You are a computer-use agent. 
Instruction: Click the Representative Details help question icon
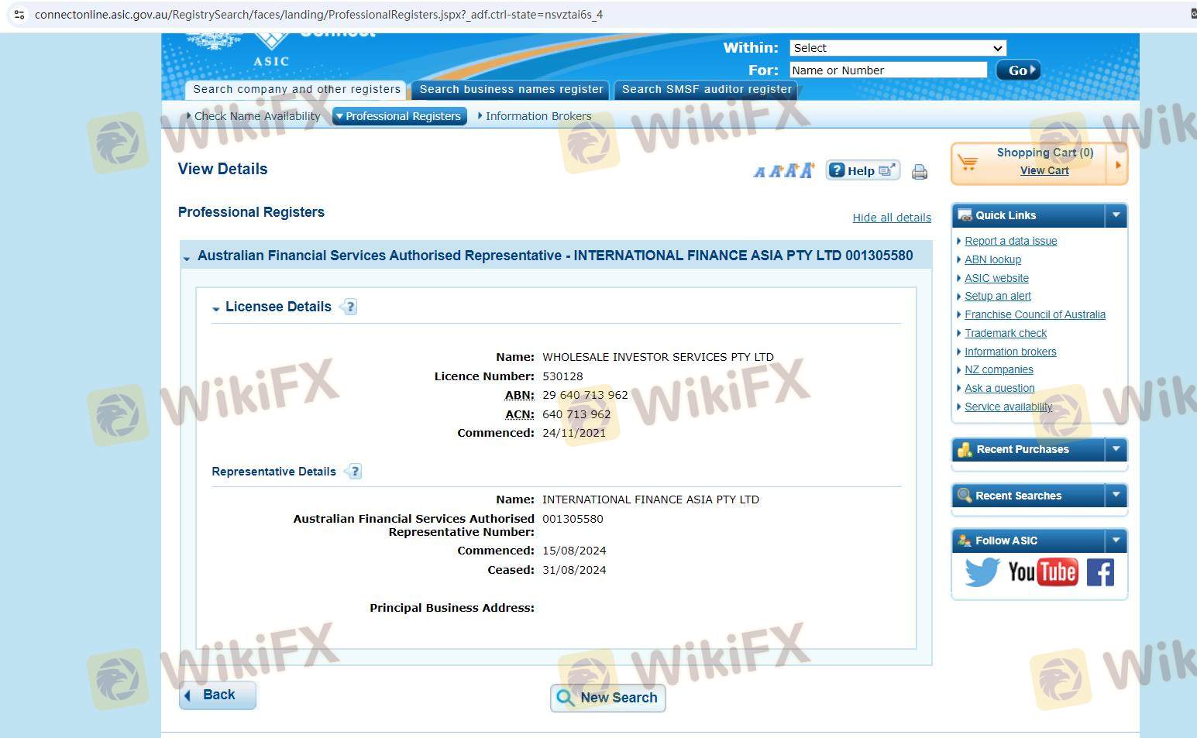[353, 472]
